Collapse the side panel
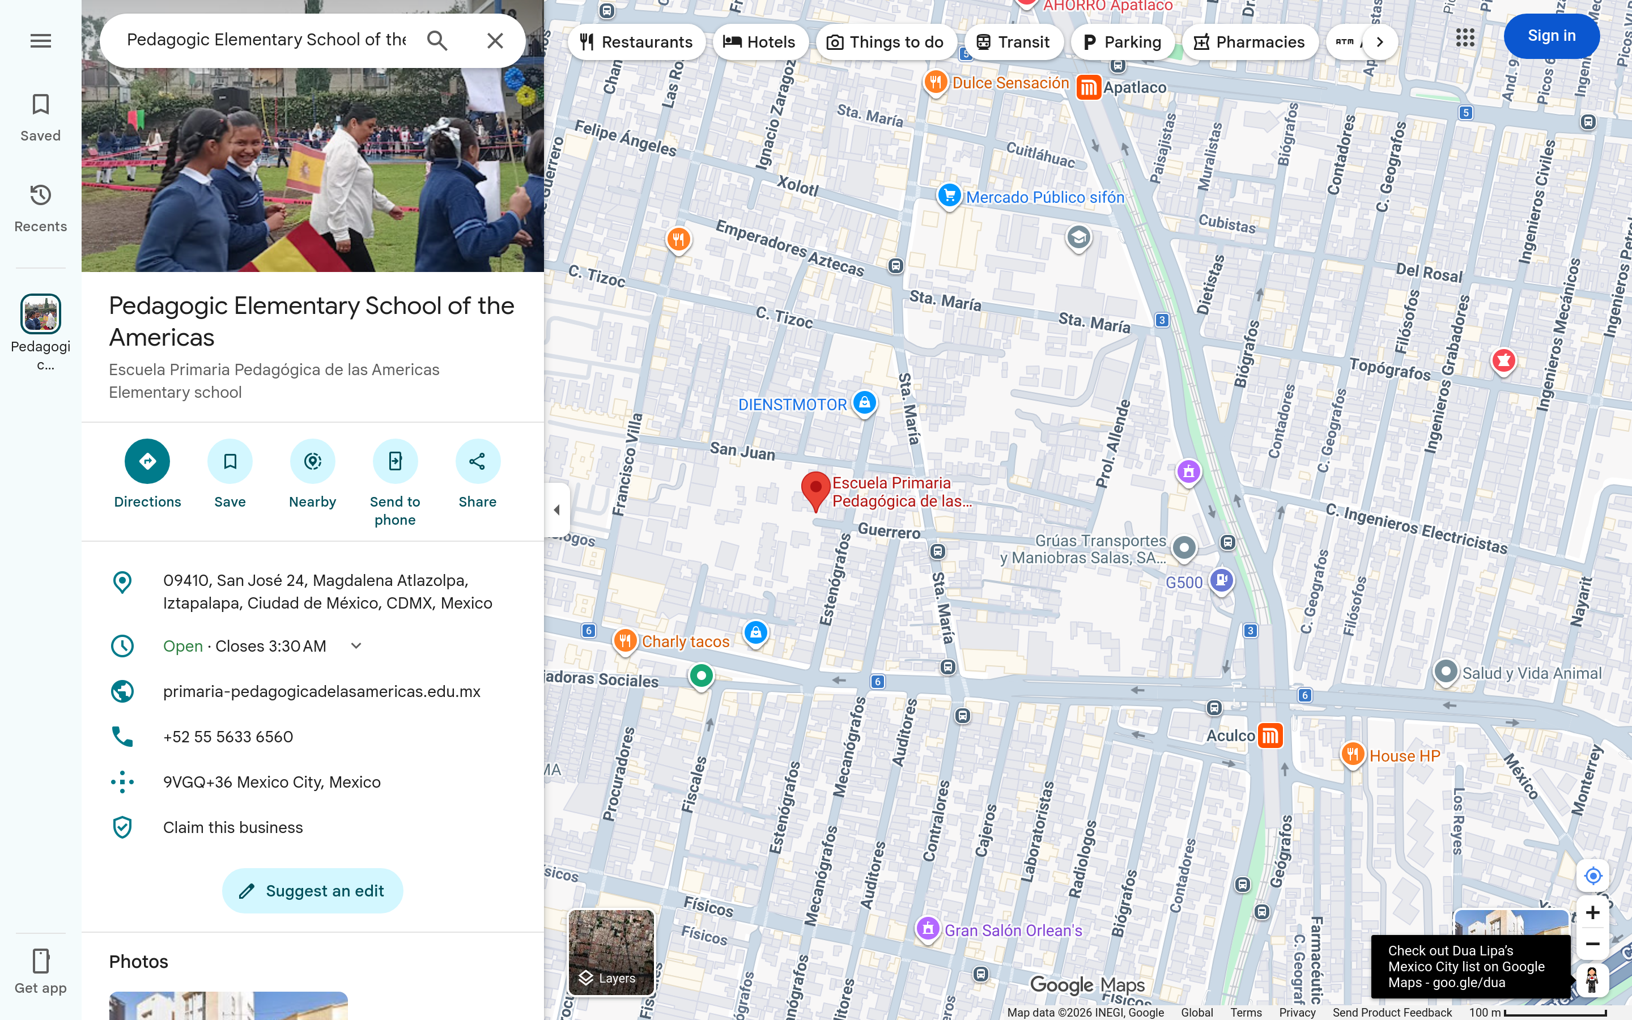 tap(556, 510)
